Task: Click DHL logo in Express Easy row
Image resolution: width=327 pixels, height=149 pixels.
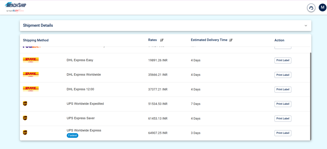Action: click(x=31, y=60)
